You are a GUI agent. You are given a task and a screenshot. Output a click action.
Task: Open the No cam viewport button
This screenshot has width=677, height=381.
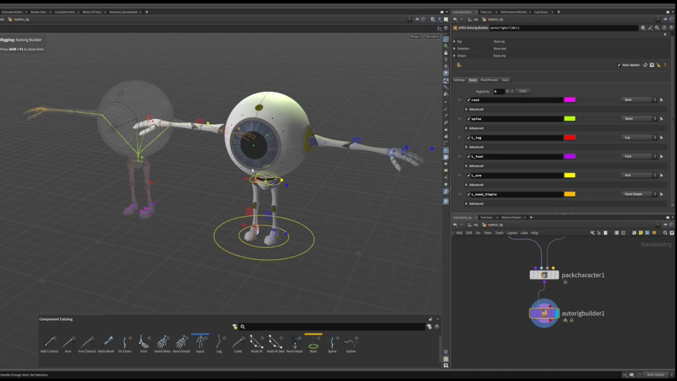click(432, 37)
